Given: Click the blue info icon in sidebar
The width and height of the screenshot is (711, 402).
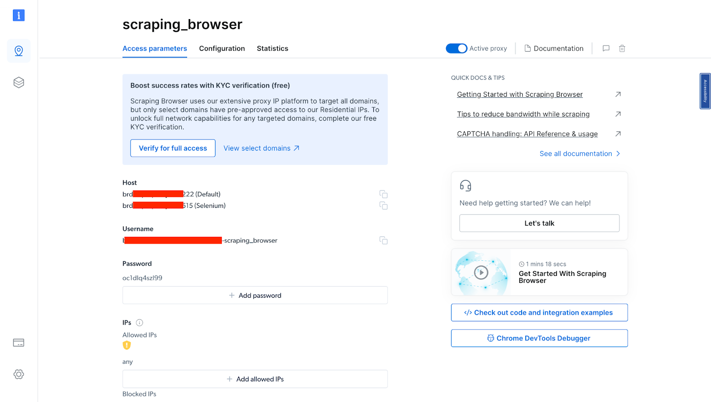Looking at the screenshot, I should (19, 16).
